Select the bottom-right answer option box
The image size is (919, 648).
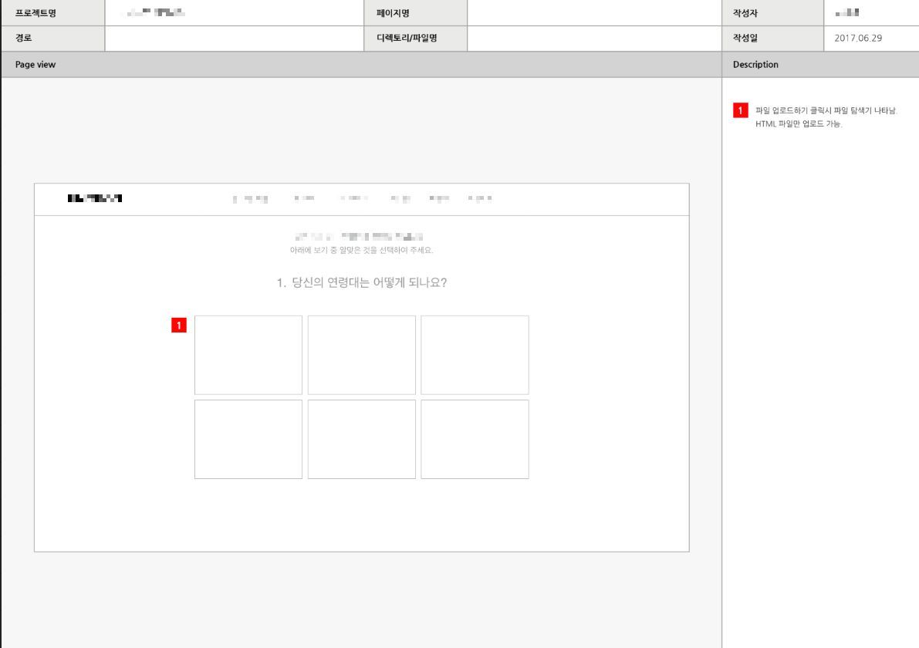pyautogui.click(x=475, y=439)
